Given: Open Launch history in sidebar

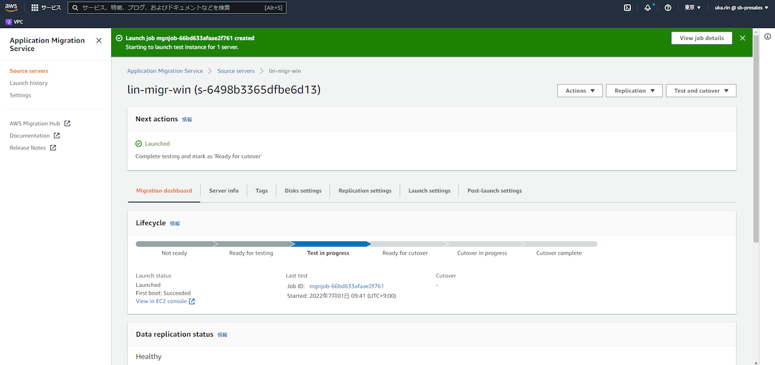Looking at the screenshot, I should click(28, 83).
